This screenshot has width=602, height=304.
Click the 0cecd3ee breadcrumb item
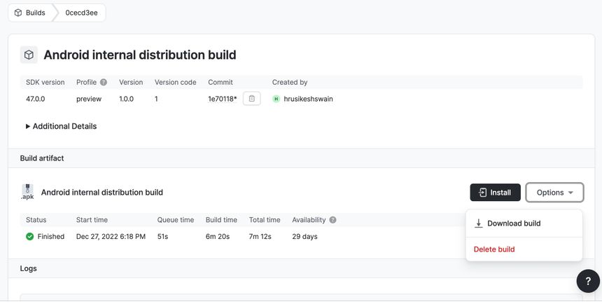81,13
